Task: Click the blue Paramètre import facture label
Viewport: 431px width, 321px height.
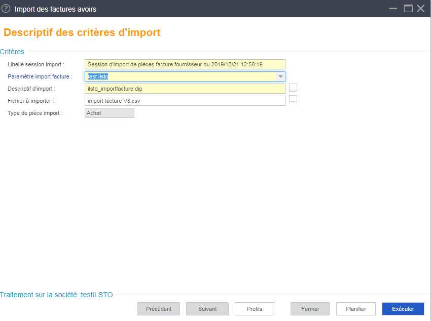Action: click(x=40, y=76)
